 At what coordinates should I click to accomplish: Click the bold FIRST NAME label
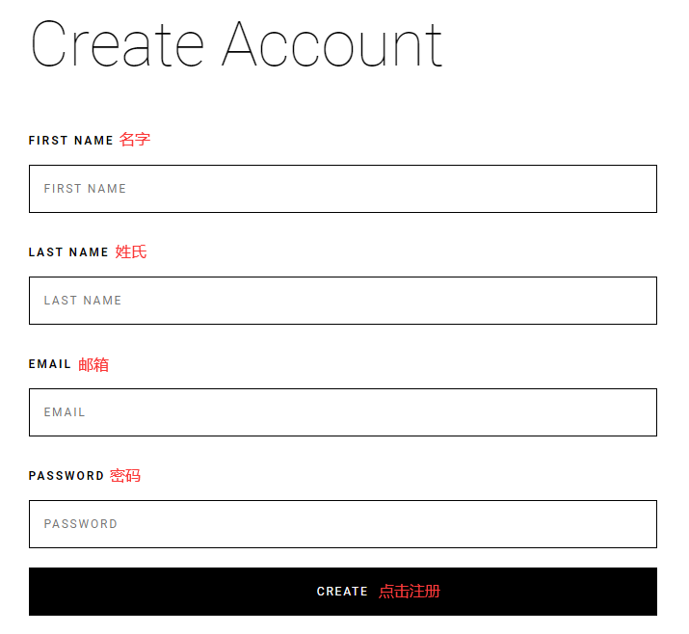(x=70, y=141)
